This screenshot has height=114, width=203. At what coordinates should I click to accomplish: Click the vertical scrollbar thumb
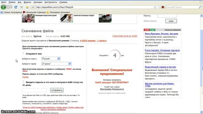click(201, 58)
